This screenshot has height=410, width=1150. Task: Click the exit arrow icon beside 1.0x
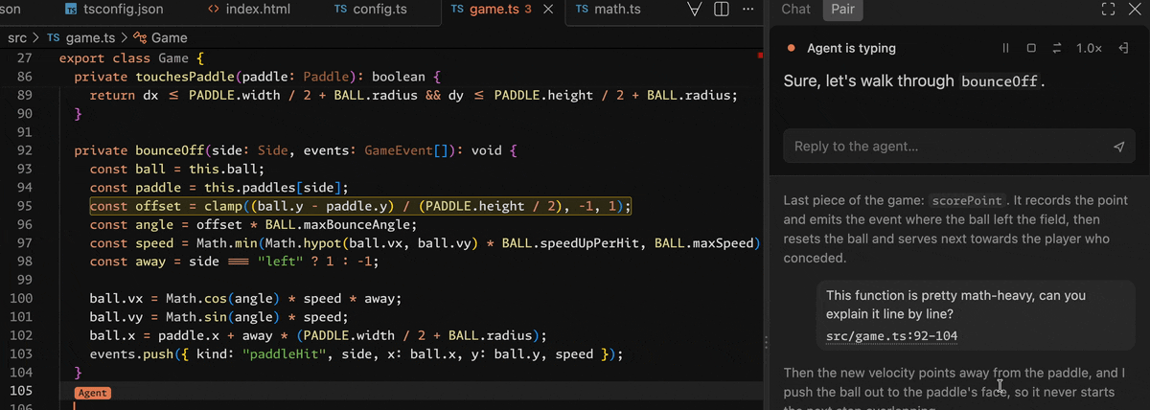1122,48
